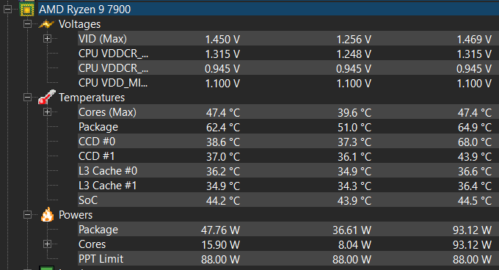This screenshot has width=499, height=270.
Task: Click the 36.2 °C L3 Cache #0 value
Action: click(223, 172)
